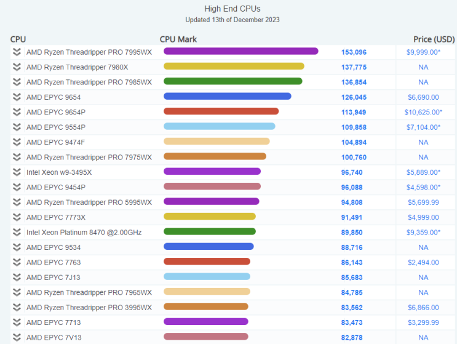Click the 91,491 CPU Mark score
Viewport: 457px width, 344px height.
(x=351, y=217)
